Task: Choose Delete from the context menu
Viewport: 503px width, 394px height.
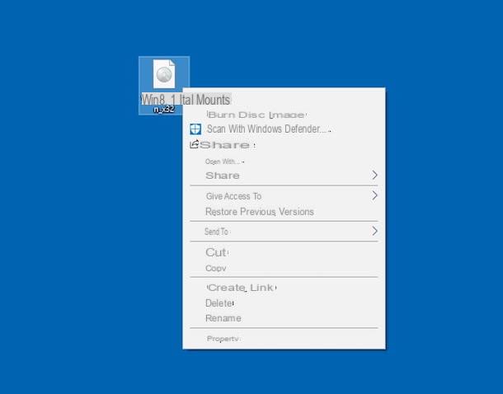Action: click(219, 303)
